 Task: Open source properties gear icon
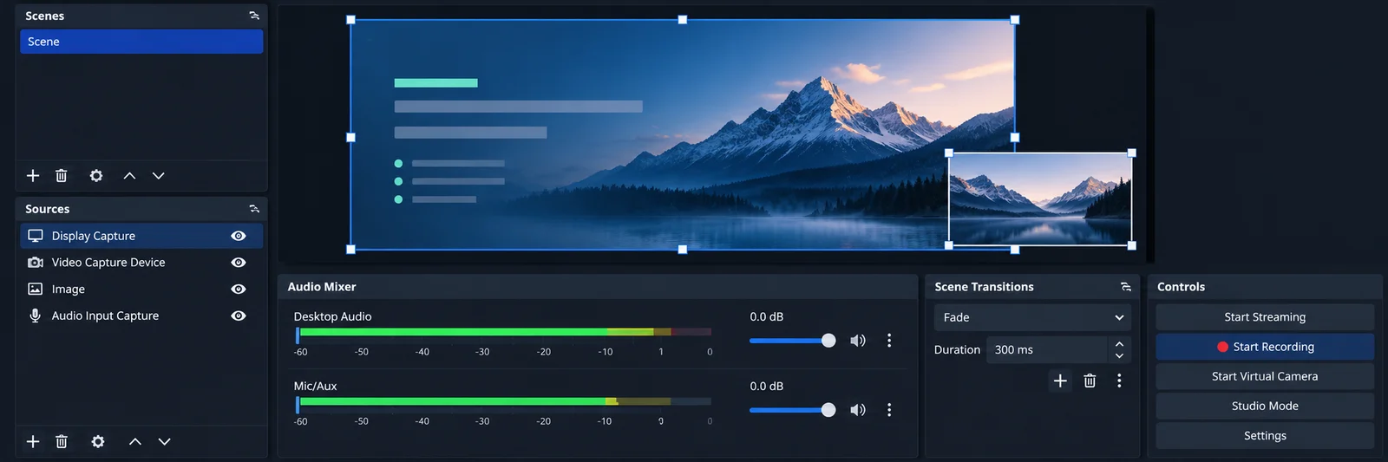point(98,442)
